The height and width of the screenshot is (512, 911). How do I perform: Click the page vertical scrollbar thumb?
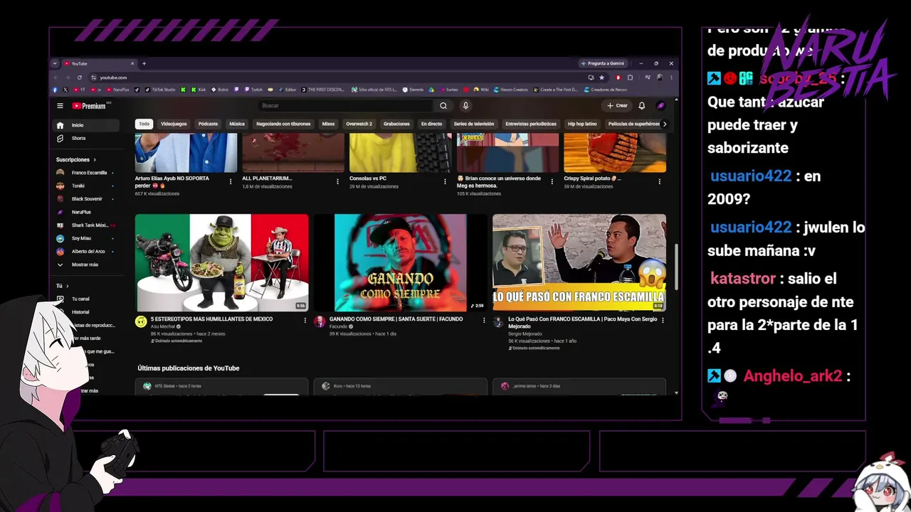676,267
